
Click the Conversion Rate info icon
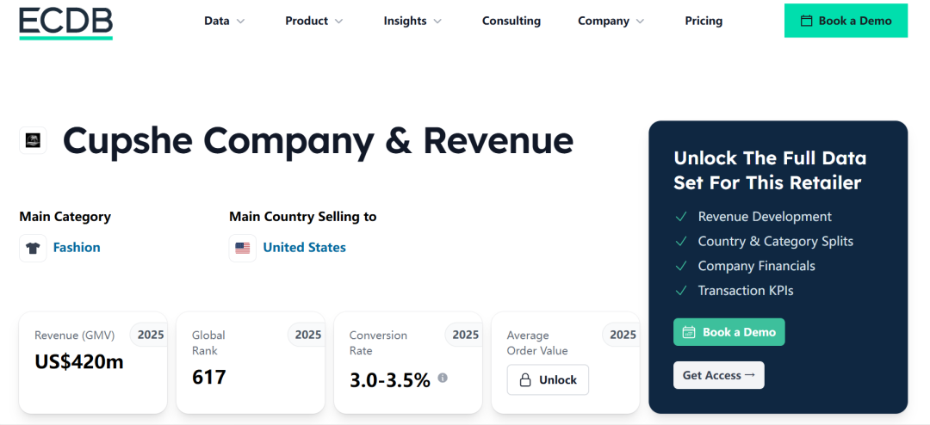point(443,378)
